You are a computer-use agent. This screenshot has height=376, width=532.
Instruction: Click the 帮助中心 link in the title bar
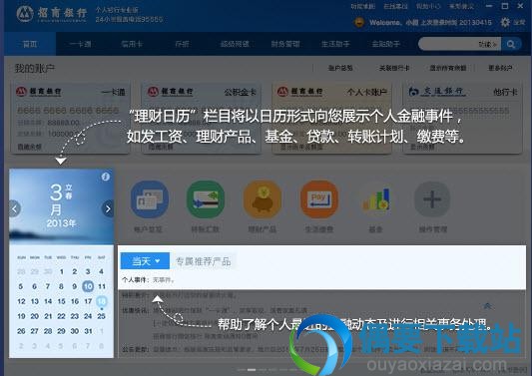(x=428, y=6)
